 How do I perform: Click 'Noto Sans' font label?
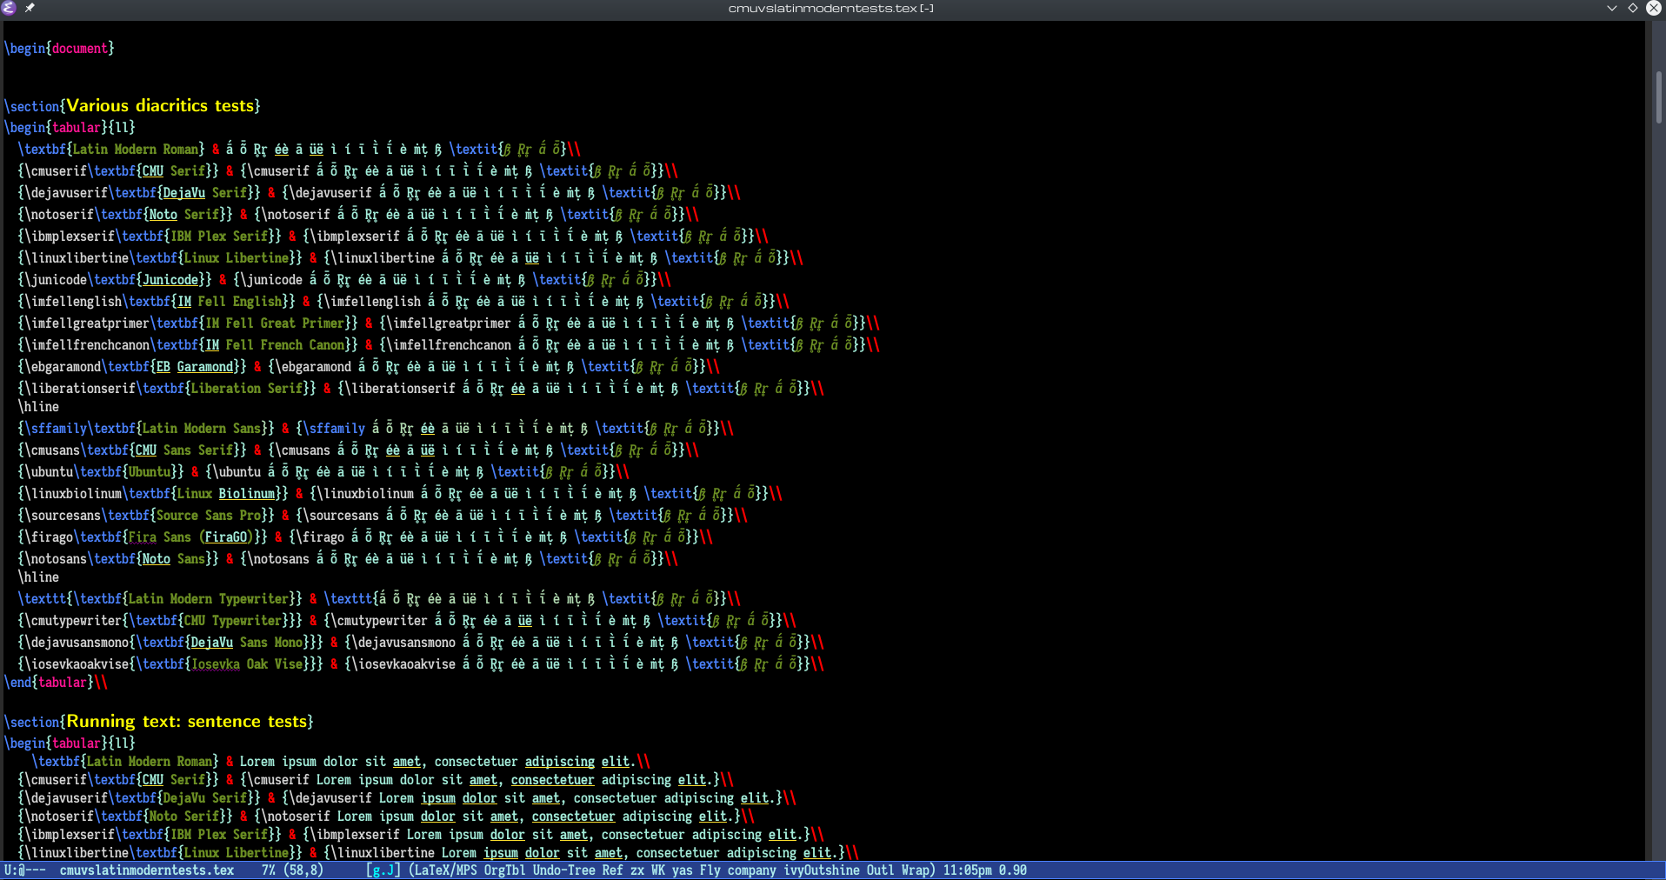pyautogui.click(x=174, y=559)
